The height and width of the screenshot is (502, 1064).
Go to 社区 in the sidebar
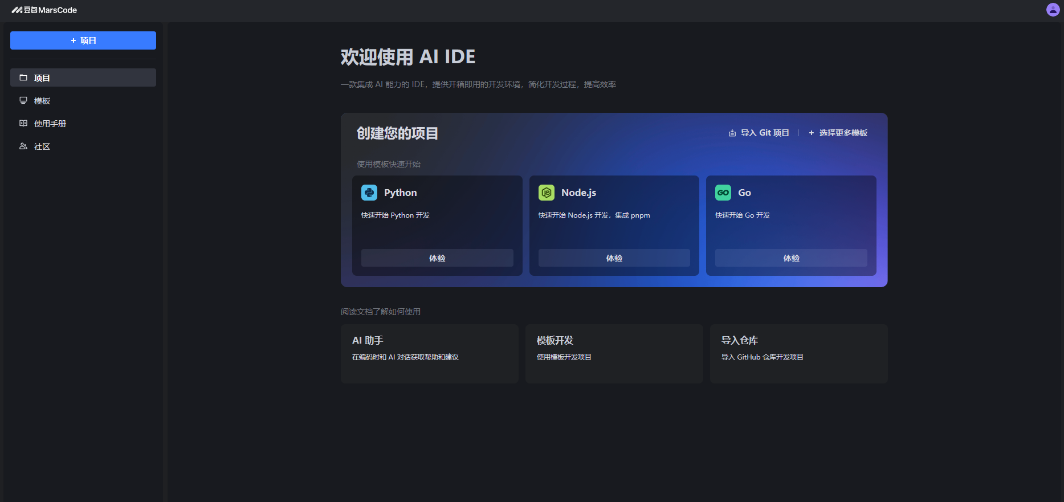click(83, 146)
